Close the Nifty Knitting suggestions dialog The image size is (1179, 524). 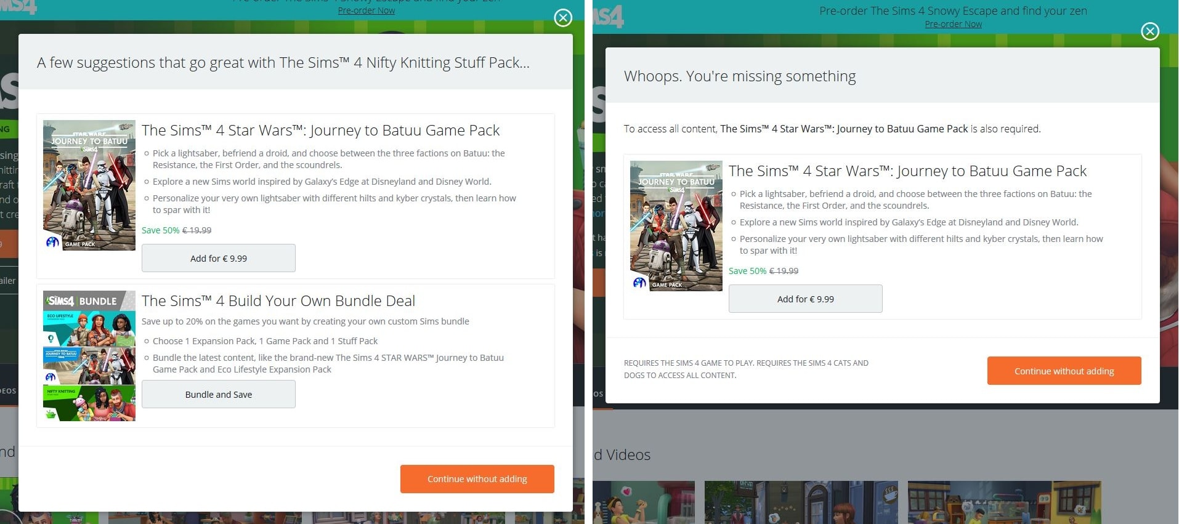(562, 18)
